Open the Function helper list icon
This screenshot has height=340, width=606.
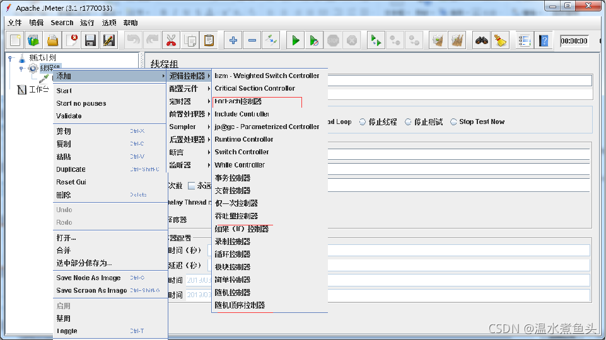tap(525, 40)
